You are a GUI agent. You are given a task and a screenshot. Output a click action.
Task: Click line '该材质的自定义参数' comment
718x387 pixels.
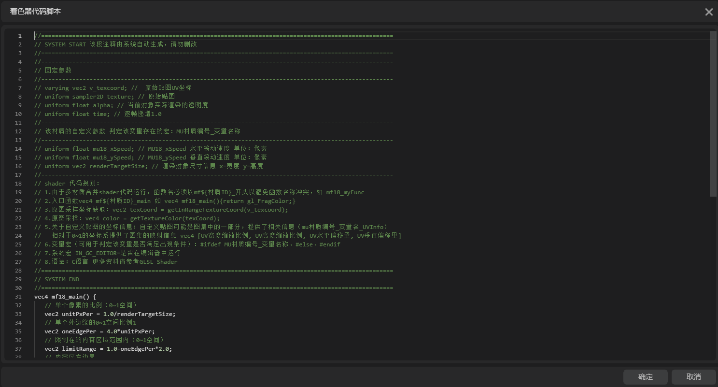(137, 131)
